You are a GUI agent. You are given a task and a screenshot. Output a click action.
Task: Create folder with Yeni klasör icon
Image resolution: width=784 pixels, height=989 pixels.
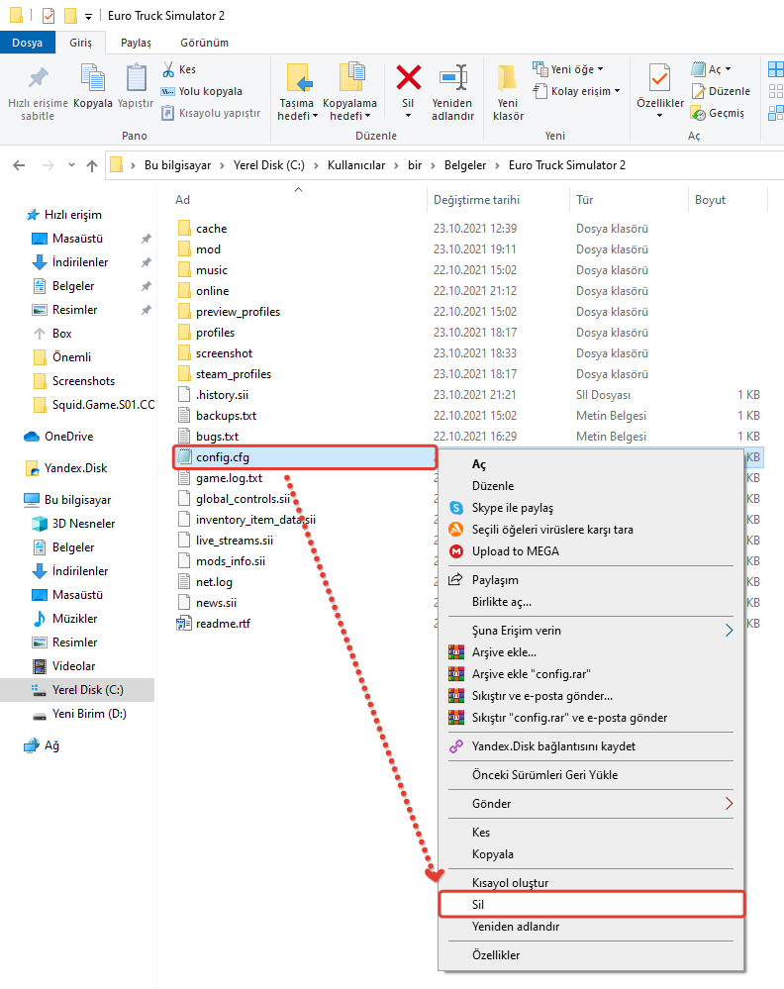coord(507,78)
